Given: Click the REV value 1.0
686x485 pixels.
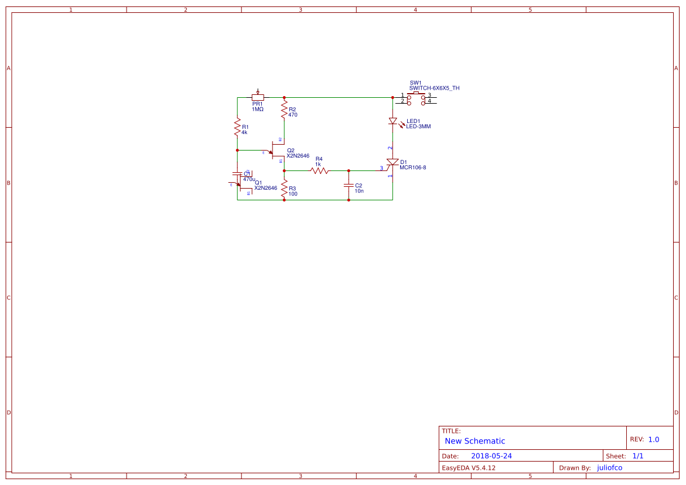Looking at the screenshot, I should [653, 439].
